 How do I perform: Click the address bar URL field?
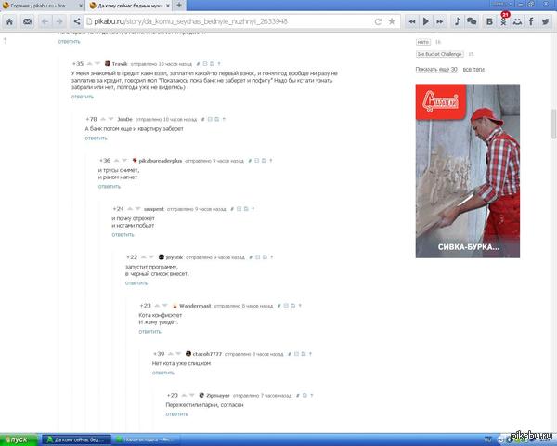tap(228, 21)
